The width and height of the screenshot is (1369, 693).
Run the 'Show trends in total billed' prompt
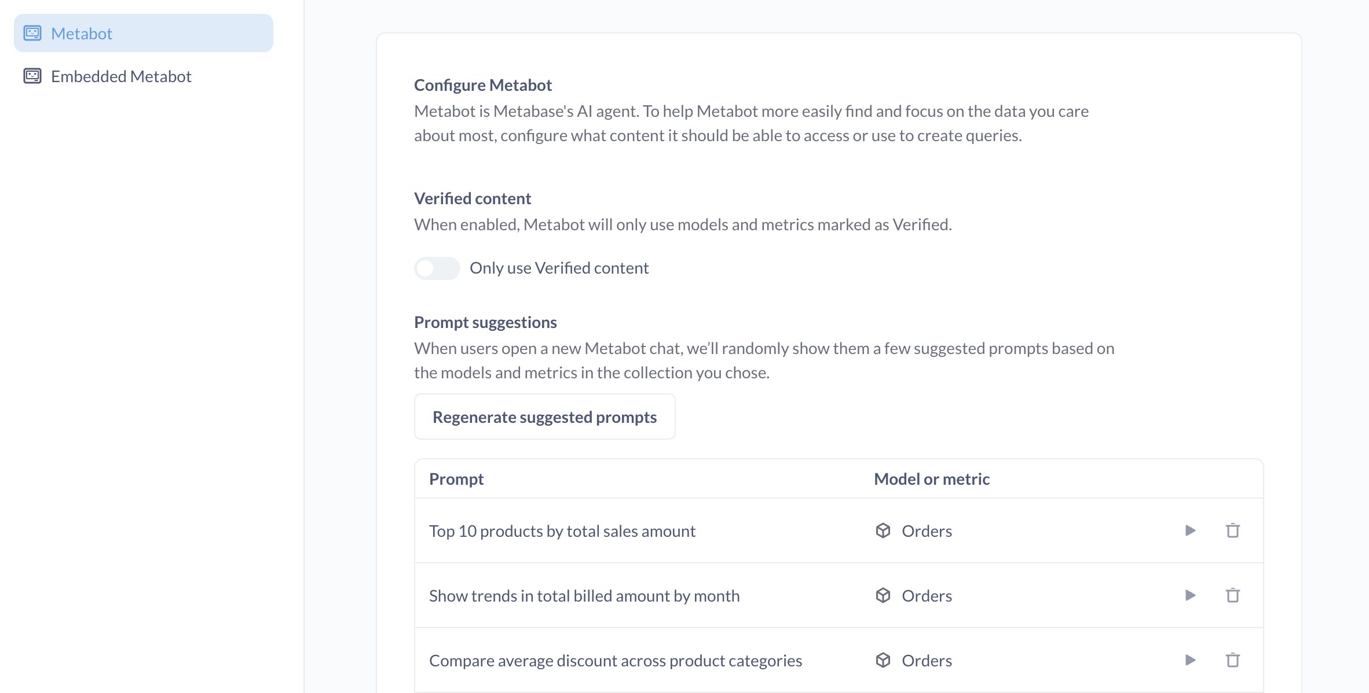1190,595
